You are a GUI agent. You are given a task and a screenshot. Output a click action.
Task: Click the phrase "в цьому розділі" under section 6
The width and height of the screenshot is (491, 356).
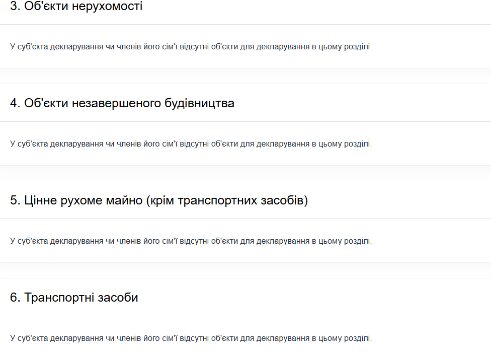click(x=343, y=337)
